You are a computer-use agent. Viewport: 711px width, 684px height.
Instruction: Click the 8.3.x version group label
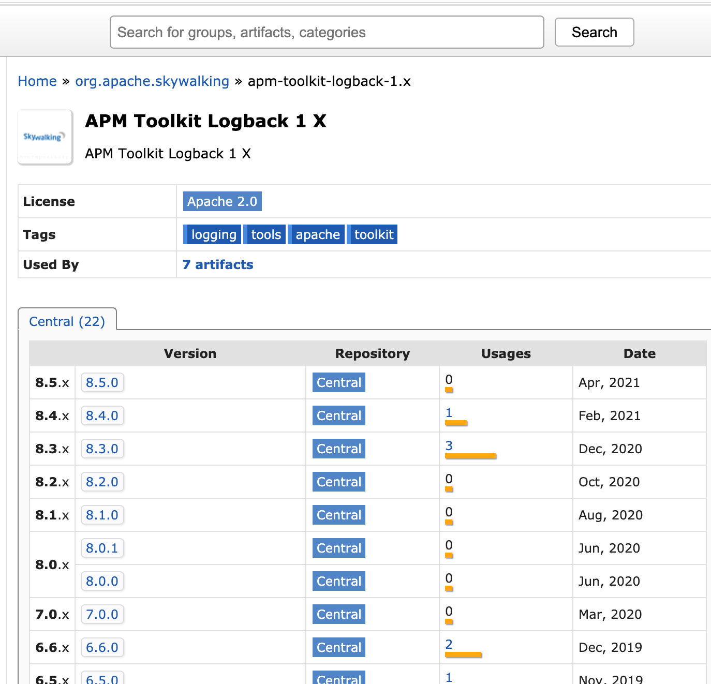(x=52, y=449)
